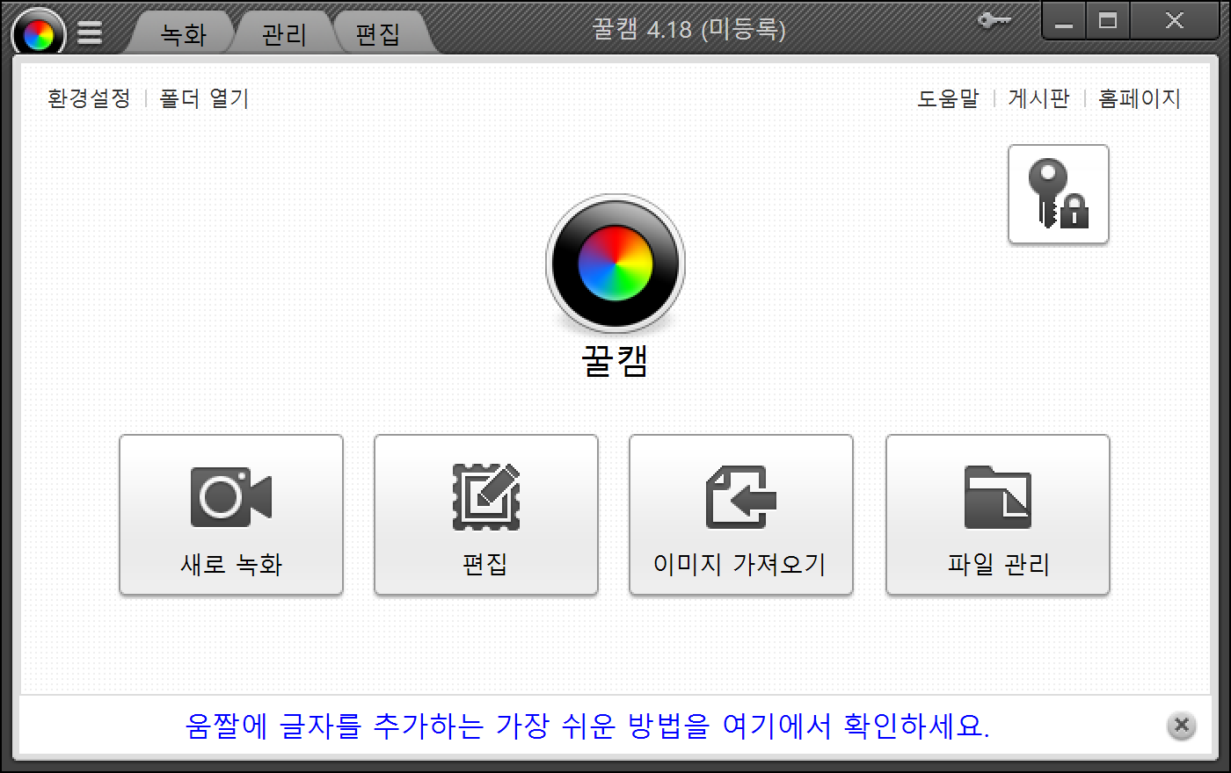Minimize the Honeycam window
This screenshot has height=773, width=1231.
(x=1064, y=21)
